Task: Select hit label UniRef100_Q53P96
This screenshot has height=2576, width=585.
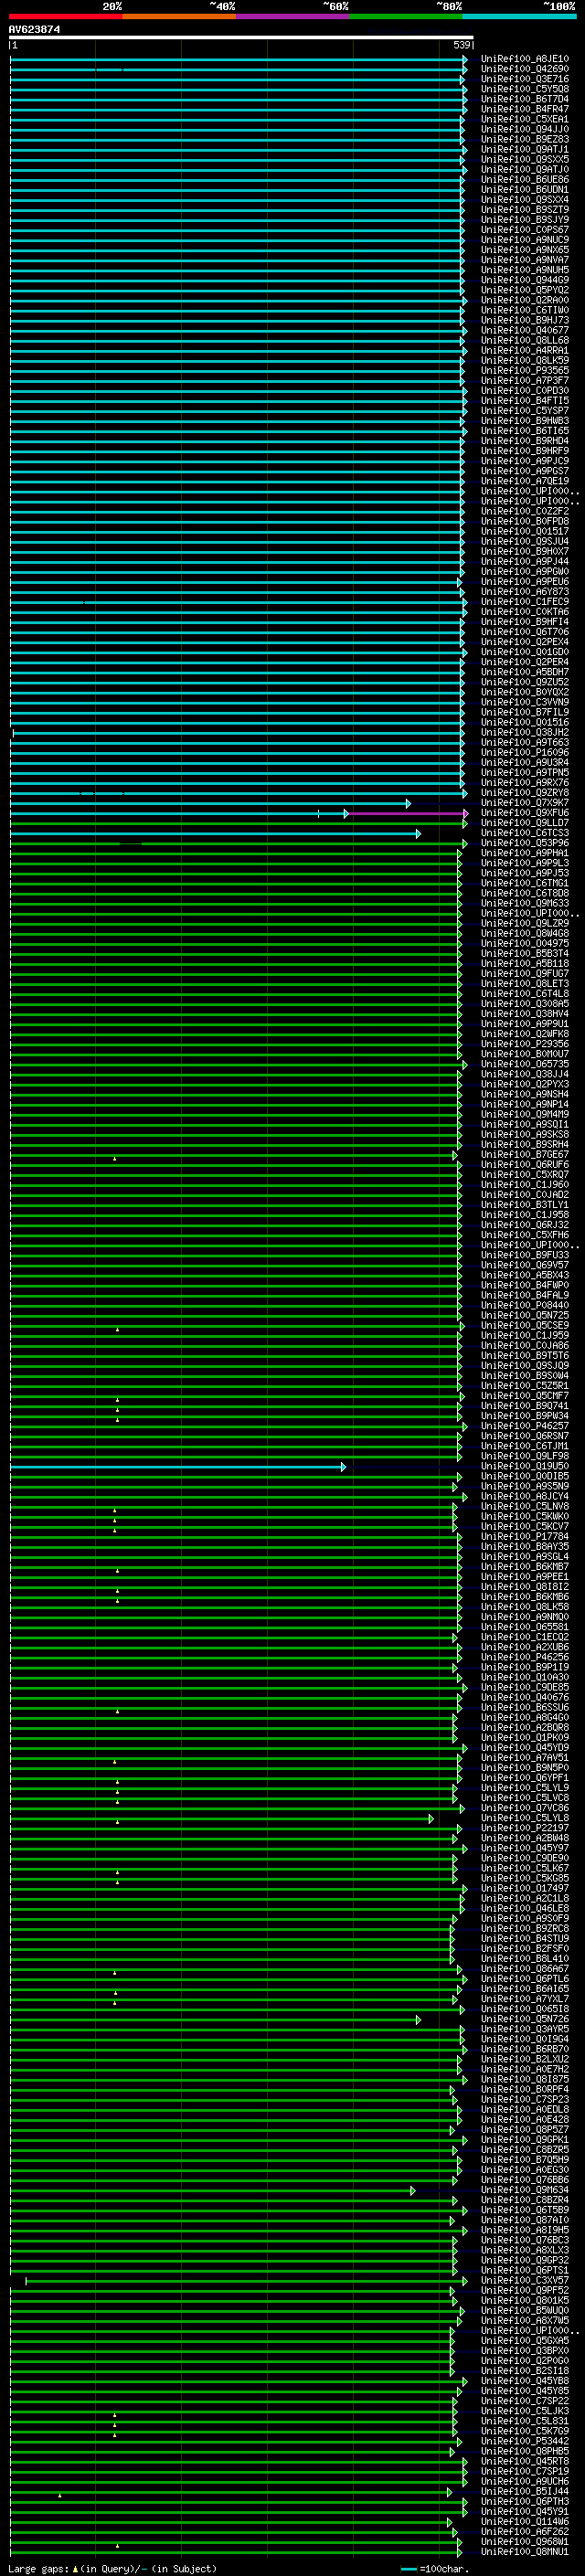Action: click(525, 843)
